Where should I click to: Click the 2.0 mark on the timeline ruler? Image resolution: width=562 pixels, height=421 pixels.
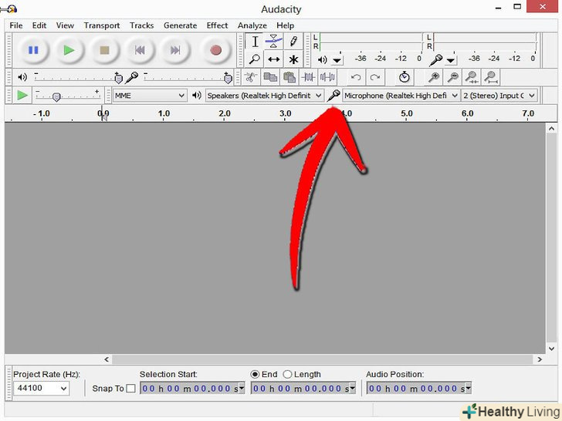pos(225,113)
